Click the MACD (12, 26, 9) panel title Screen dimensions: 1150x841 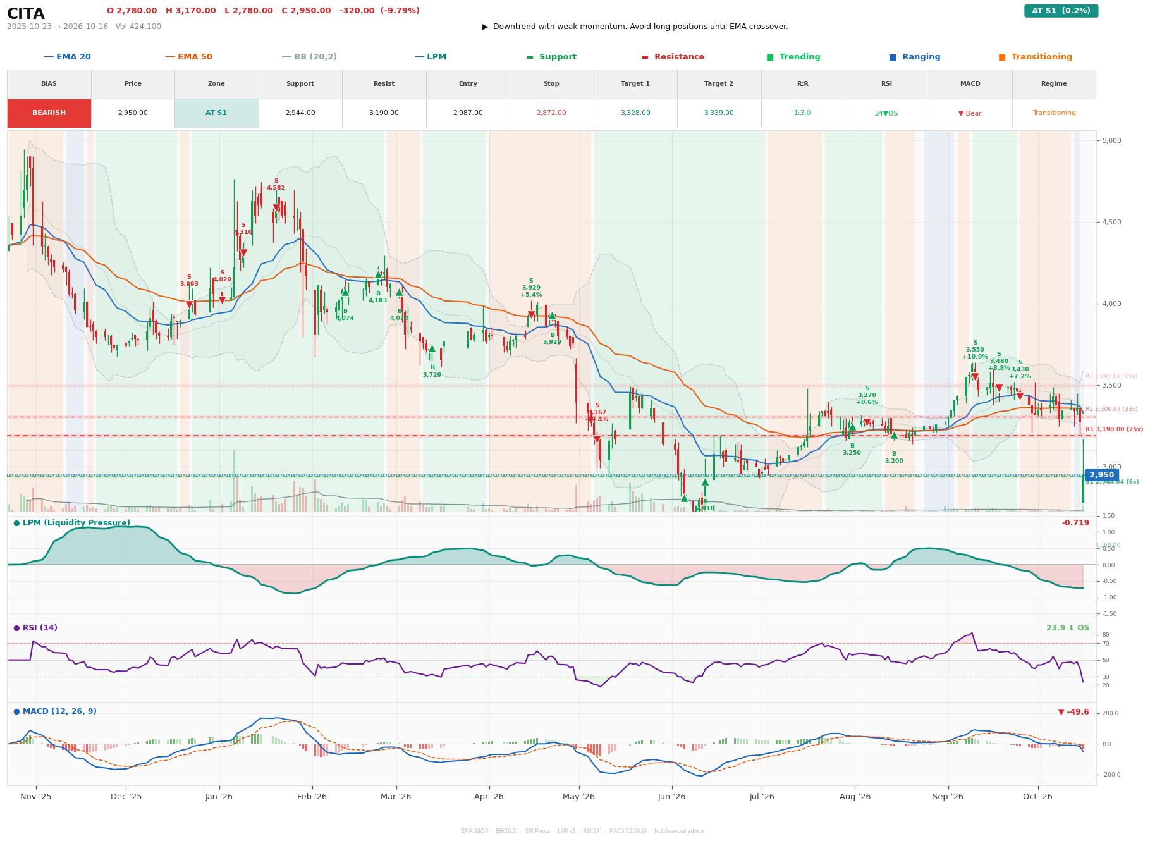(55, 711)
